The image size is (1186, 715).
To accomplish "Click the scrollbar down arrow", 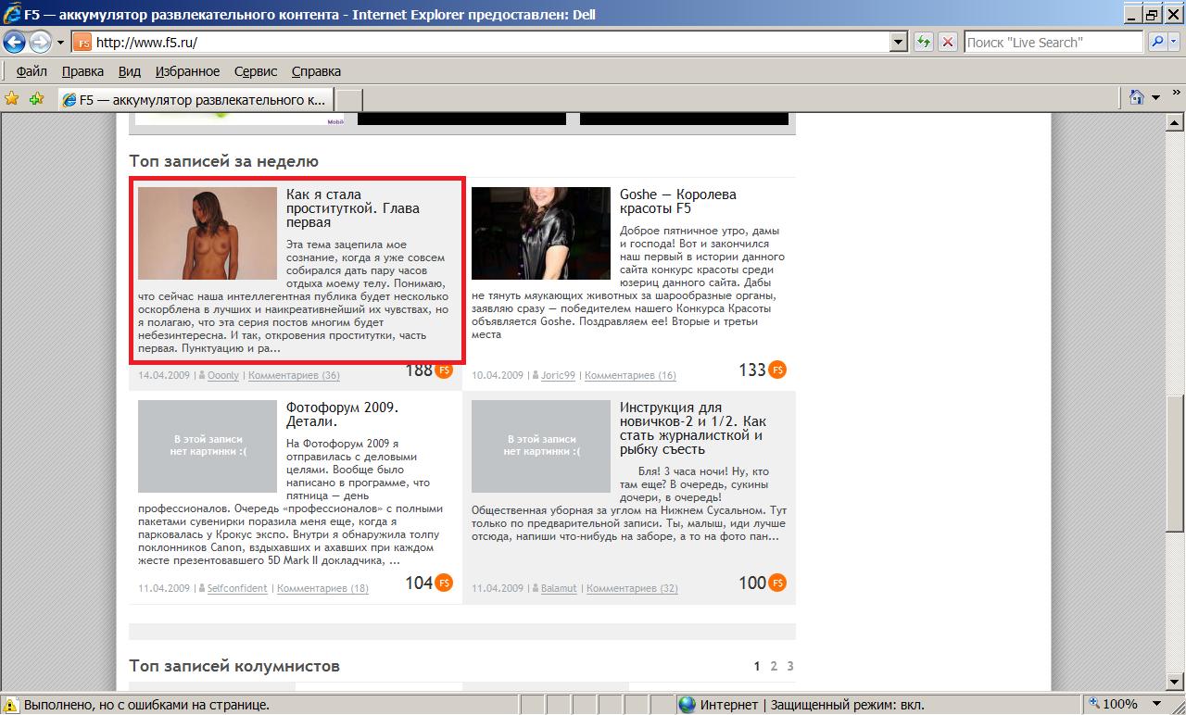I will tap(1175, 683).
